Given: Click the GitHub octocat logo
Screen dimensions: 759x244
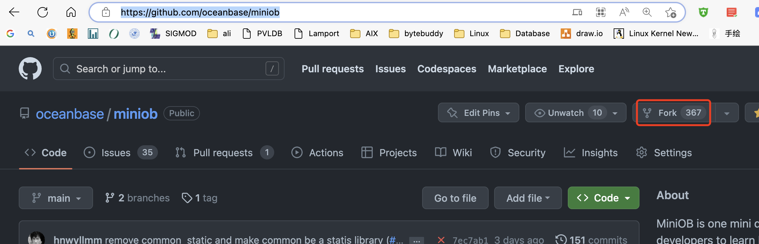Looking at the screenshot, I should pos(30,68).
